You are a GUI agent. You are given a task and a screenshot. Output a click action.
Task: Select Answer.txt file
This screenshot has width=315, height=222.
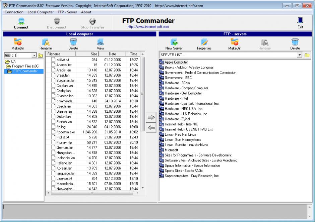coord(64,65)
